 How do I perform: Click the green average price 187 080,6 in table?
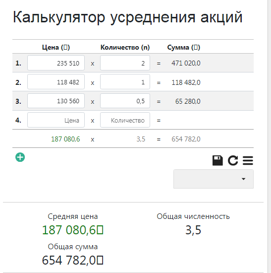click(x=65, y=139)
